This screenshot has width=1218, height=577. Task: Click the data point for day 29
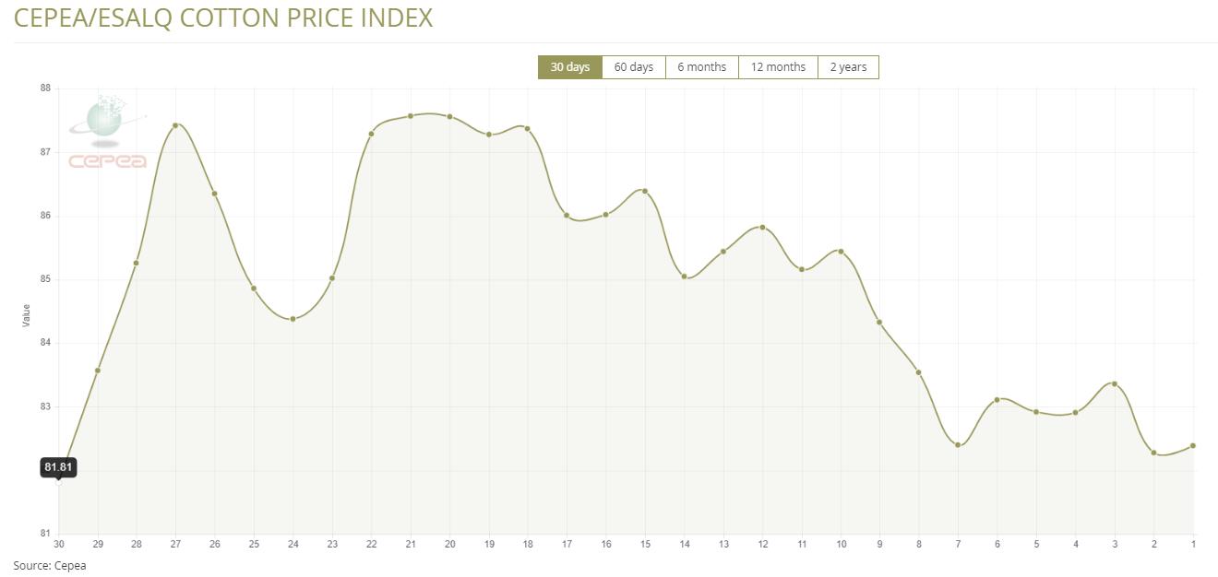click(x=98, y=371)
